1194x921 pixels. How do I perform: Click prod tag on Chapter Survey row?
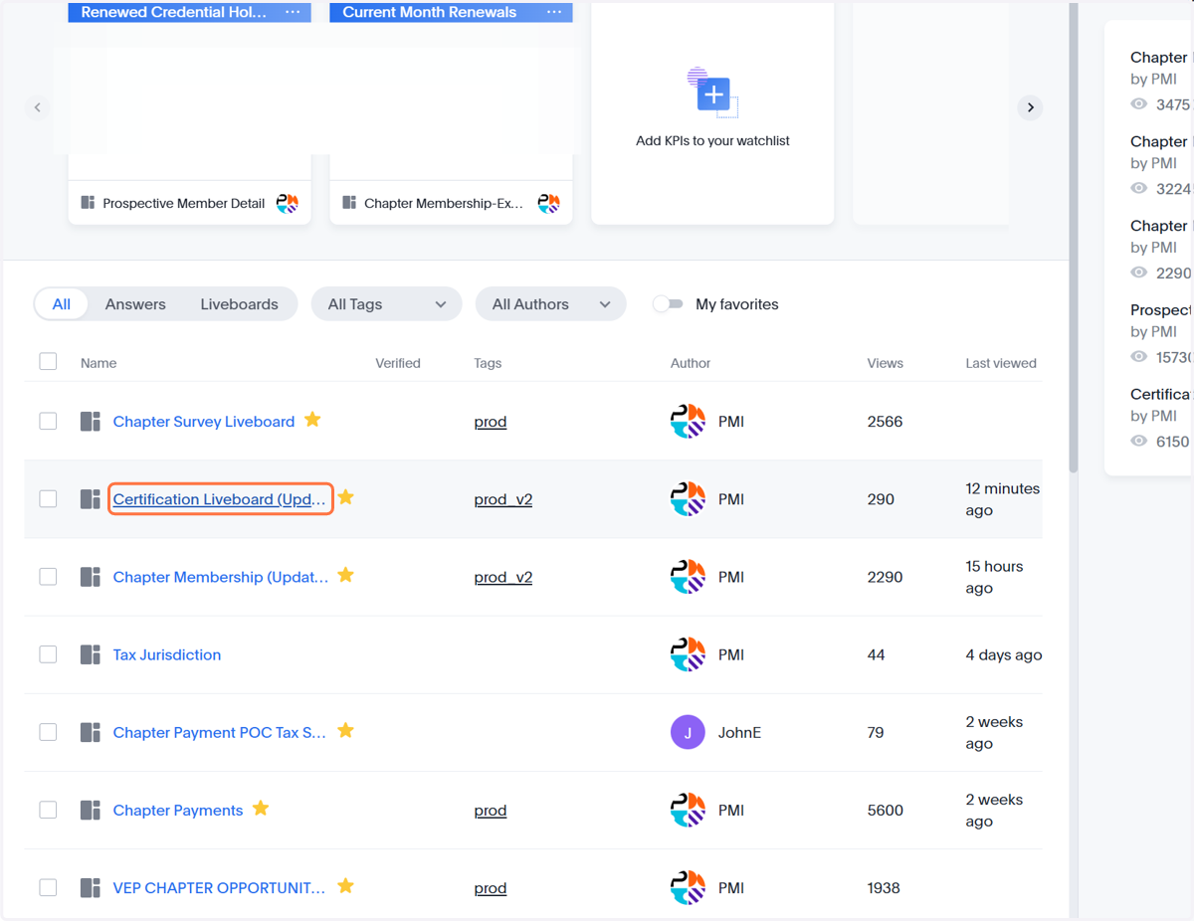[x=491, y=422]
